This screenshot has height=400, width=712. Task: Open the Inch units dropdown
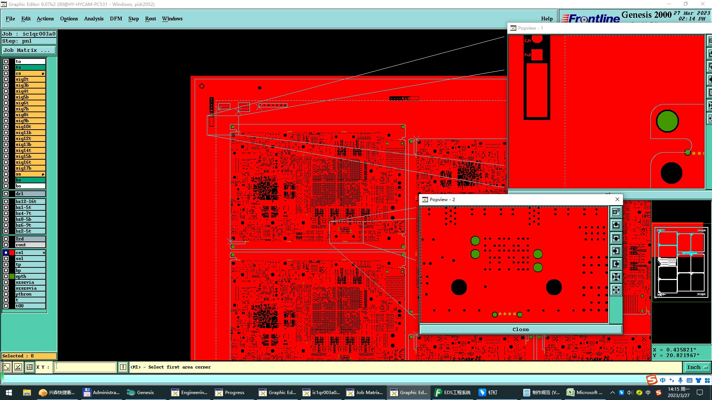point(697,367)
